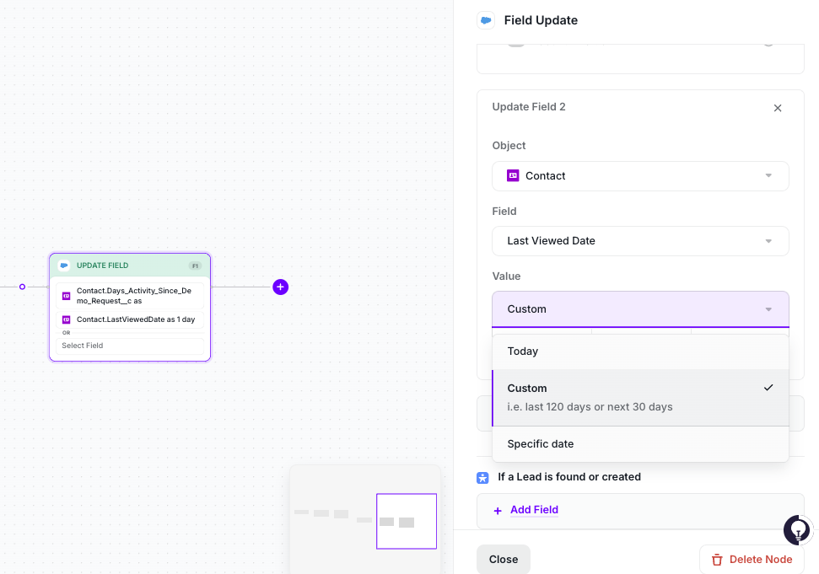Choose Today from the value options
Screen dimensions: 819x574
pyautogui.click(x=640, y=351)
